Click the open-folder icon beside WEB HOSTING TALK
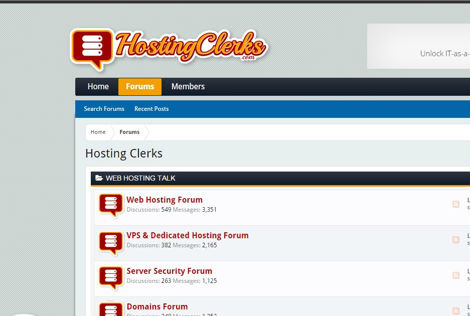Screen dimensions: 470x316 click(x=99, y=178)
